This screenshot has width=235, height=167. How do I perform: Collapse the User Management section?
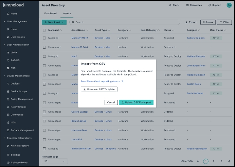4,21
